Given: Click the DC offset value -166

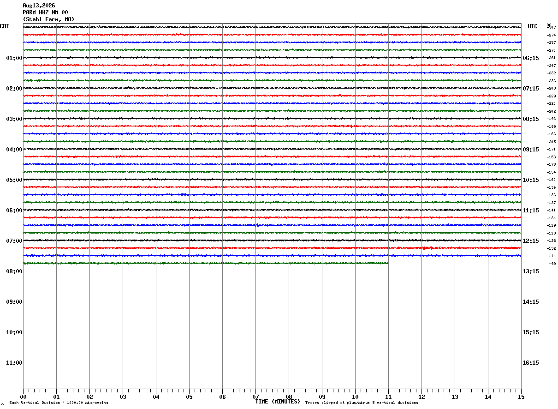Looking at the screenshot, I should coord(552,134).
